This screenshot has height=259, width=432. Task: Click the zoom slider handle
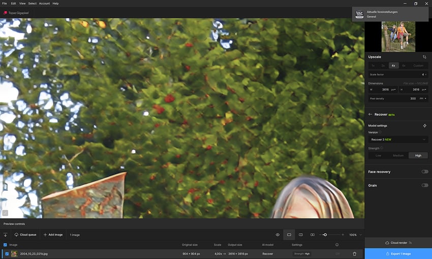(325, 235)
